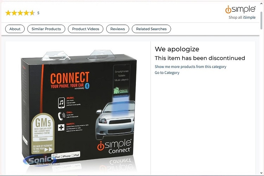Click Show me more products from this category

190,67
